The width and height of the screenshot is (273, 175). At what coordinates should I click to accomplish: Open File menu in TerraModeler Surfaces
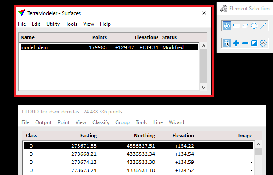[x=22, y=24]
